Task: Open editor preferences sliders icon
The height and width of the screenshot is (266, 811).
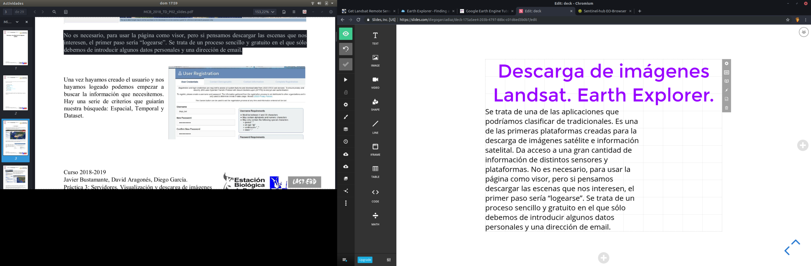Action: pyautogui.click(x=389, y=260)
